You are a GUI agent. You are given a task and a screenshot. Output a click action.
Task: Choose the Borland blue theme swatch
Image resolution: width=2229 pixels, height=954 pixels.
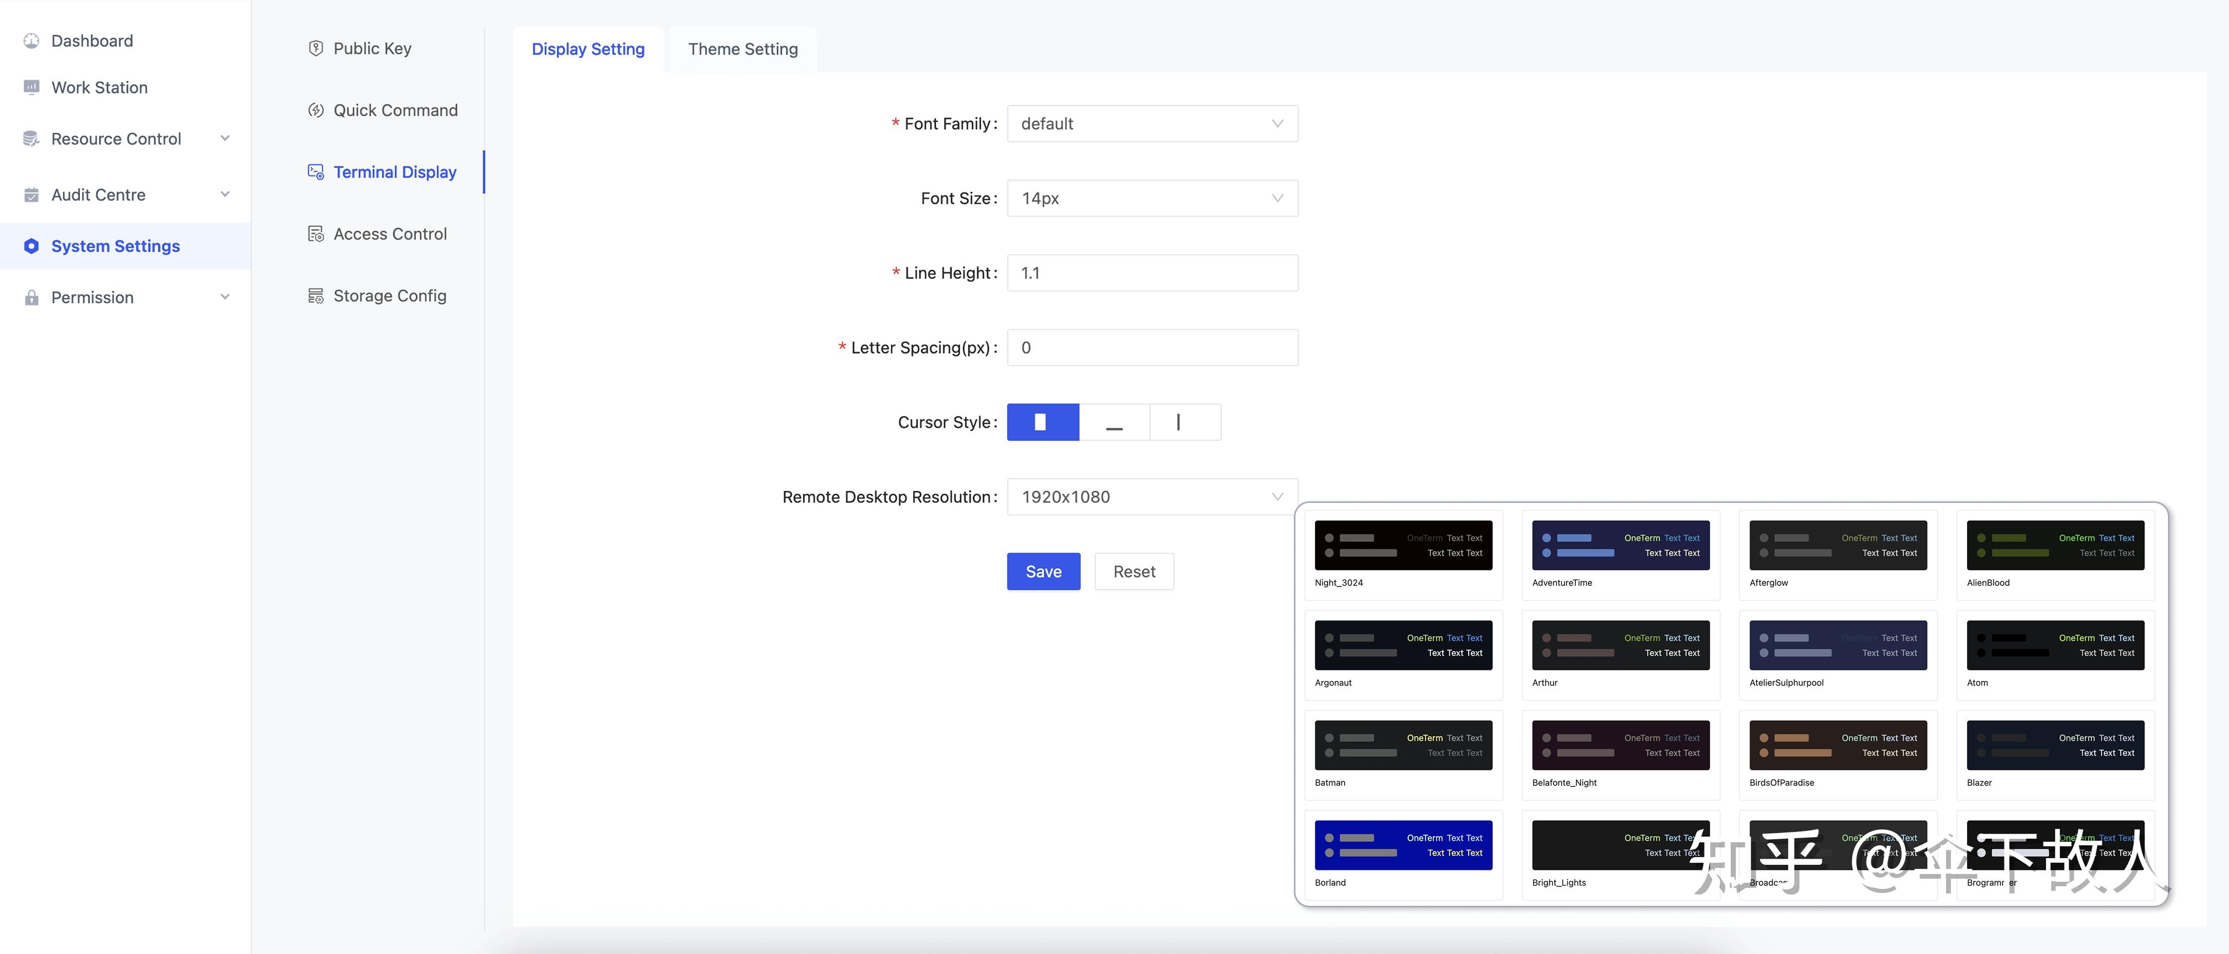(x=1403, y=845)
